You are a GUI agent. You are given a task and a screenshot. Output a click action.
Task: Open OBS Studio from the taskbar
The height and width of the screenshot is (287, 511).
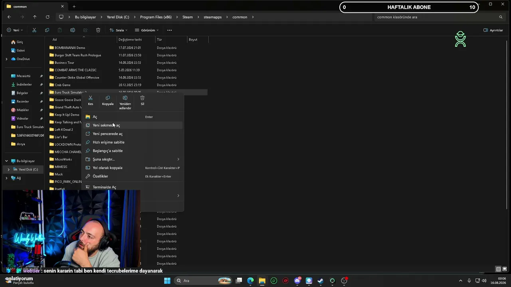pyautogui.click(x=344, y=281)
